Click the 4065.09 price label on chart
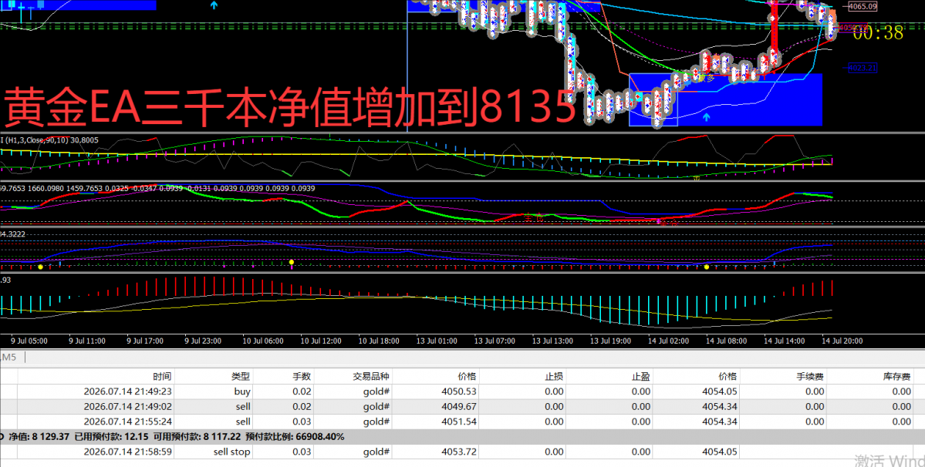This screenshot has width=925, height=467. pyautogui.click(x=863, y=6)
